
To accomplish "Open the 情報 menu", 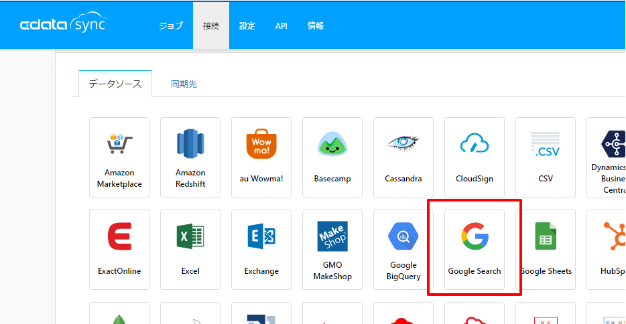I will click(x=316, y=26).
